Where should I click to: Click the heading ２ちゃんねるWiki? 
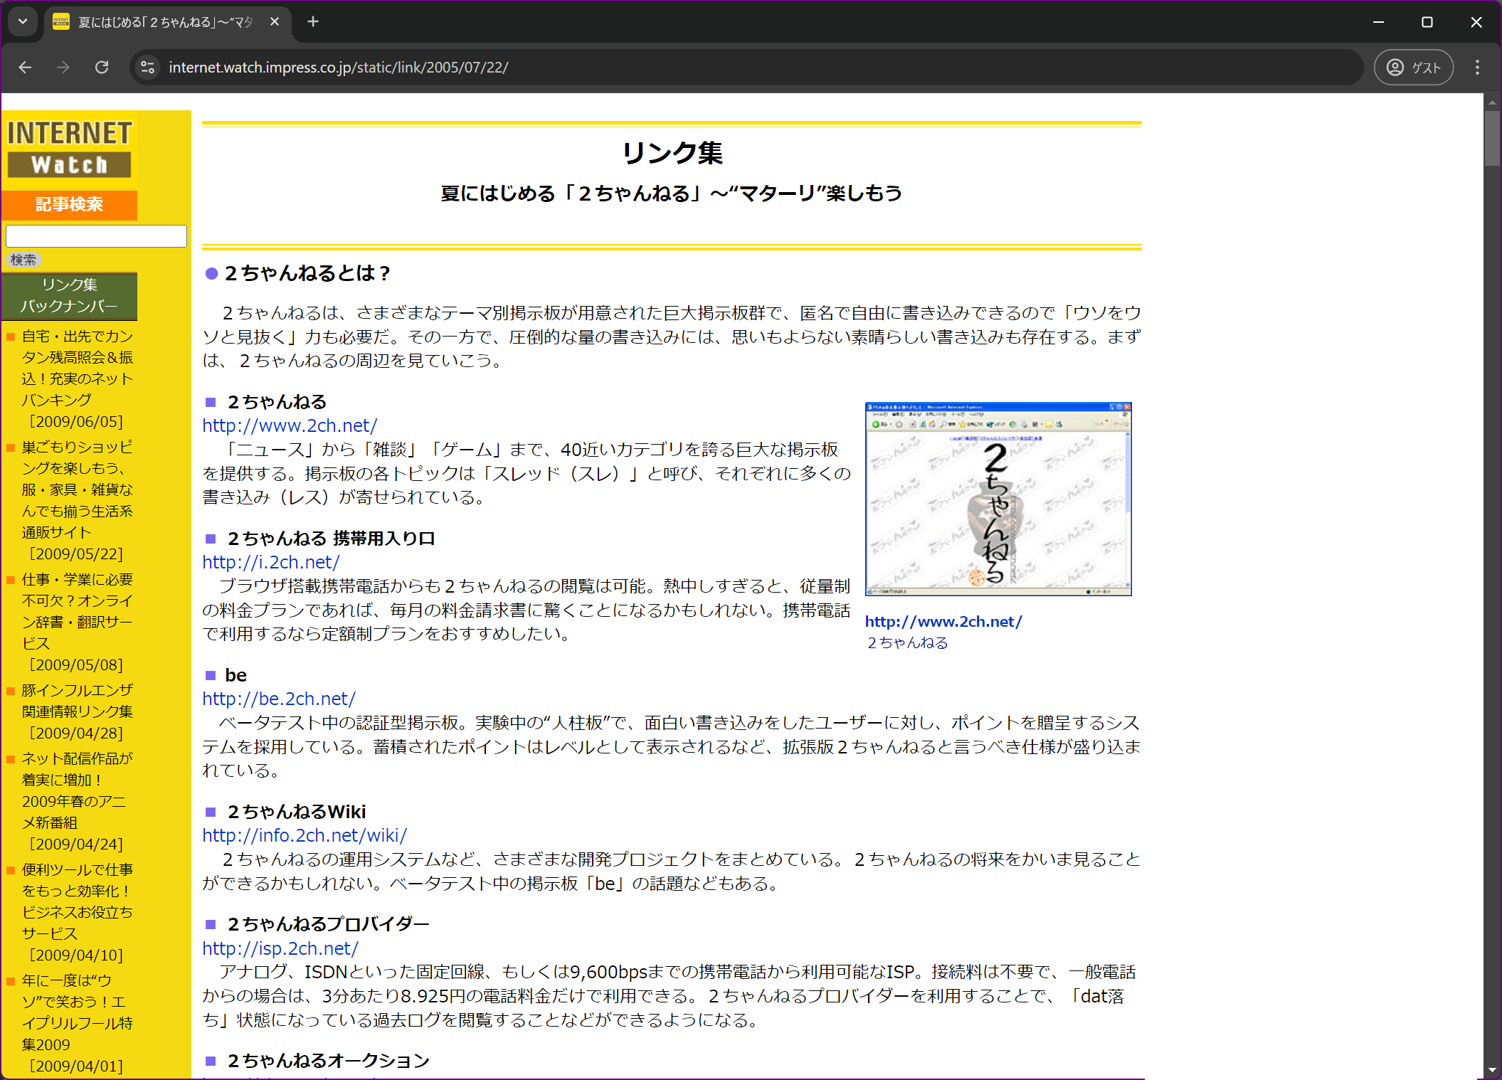pyautogui.click(x=297, y=812)
